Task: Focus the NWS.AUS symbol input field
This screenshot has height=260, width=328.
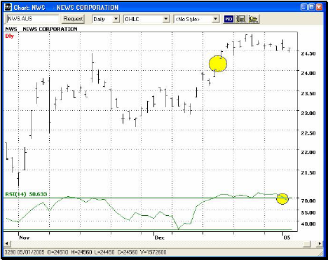Action: point(33,19)
